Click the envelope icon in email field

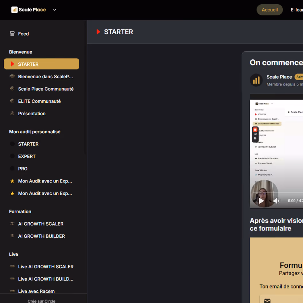(x=267, y=300)
